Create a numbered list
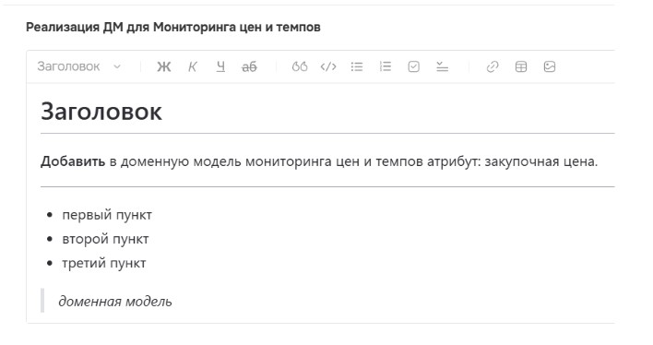Image resolution: width=653 pixels, height=345 pixels. click(x=386, y=66)
